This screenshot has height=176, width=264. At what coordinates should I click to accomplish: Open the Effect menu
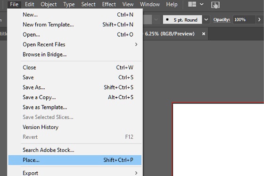(x=109, y=4)
